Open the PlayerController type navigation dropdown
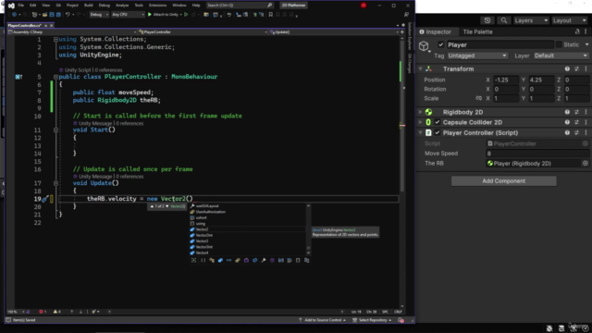 click(203, 32)
